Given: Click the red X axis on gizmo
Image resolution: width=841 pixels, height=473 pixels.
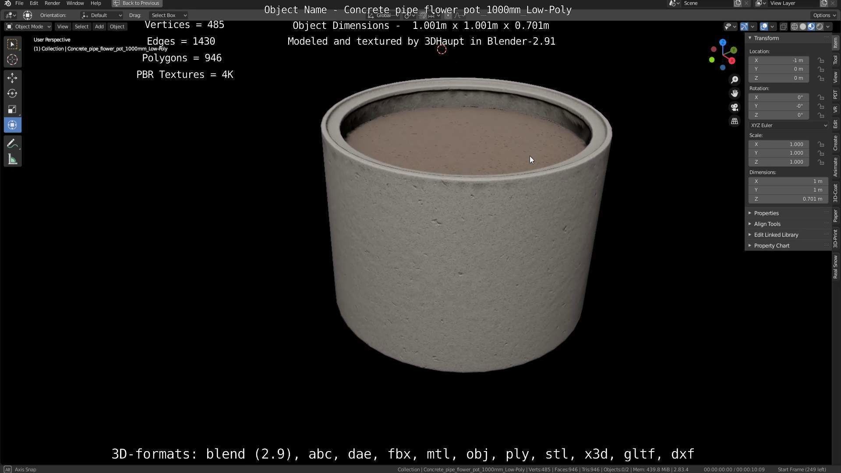Looking at the screenshot, I should 731,61.
